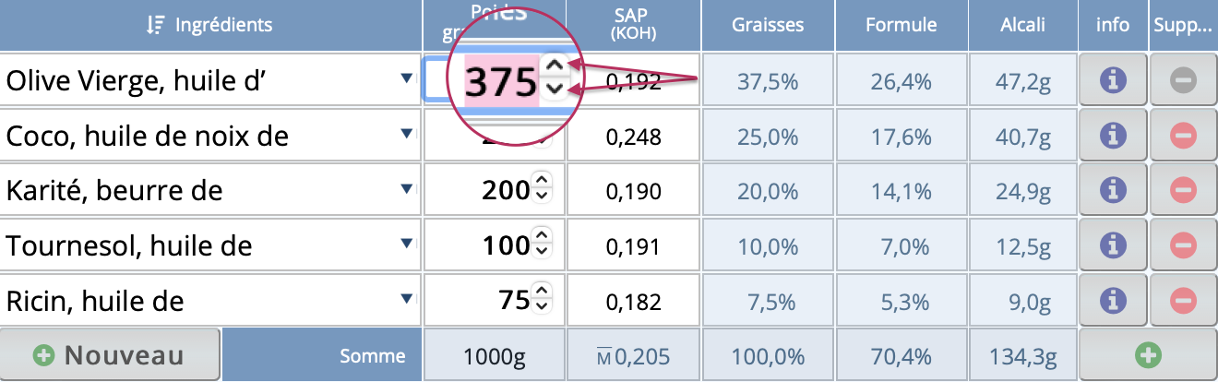Increase Olive Vierge weight with up arrow

point(554,66)
